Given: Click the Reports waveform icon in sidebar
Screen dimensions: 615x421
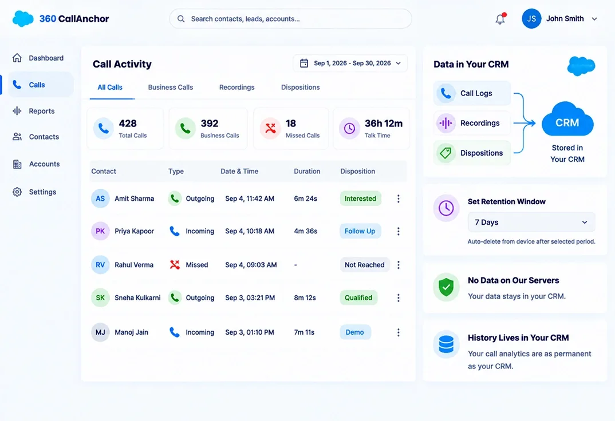Looking at the screenshot, I should [17, 111].
